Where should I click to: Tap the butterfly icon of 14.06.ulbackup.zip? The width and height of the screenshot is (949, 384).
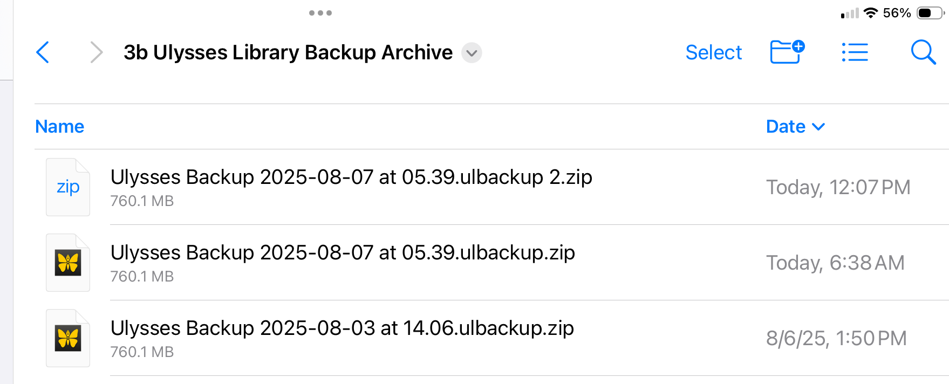point(68,338)
